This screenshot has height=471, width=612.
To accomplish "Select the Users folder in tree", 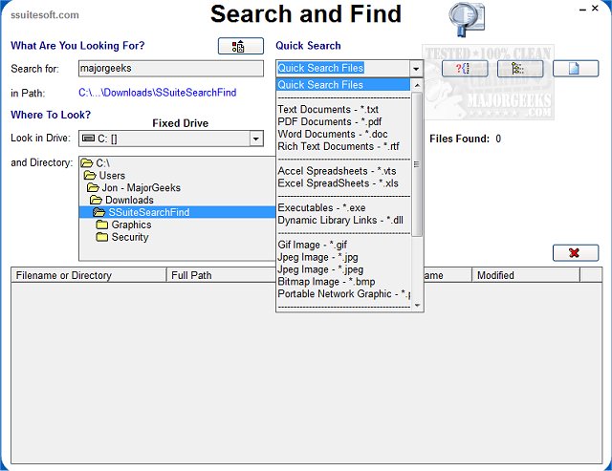I will click(x=112, y=176).
